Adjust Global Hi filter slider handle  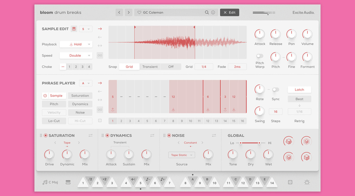[259, 143]
